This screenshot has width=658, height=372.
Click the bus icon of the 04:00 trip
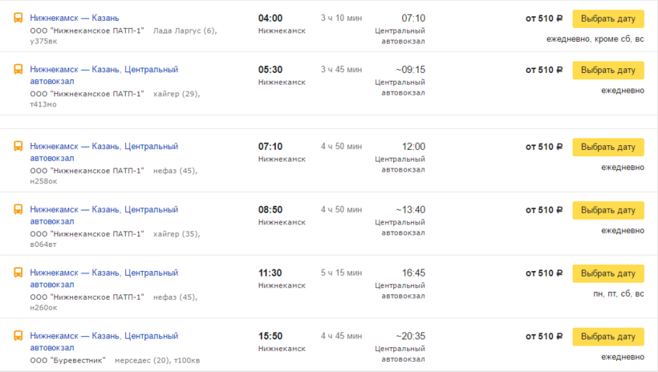(18, 18)
